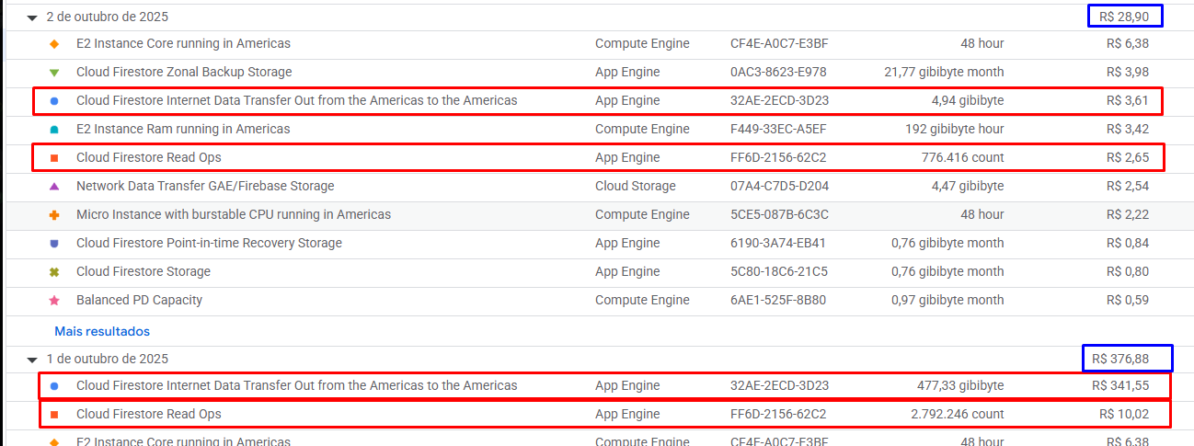Click orange plus icon for Micro Instance
This screenshot has height=446, width=1194.
point(54,215)
